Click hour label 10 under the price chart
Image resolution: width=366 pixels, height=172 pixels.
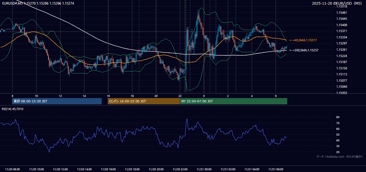tap(36, 96)
